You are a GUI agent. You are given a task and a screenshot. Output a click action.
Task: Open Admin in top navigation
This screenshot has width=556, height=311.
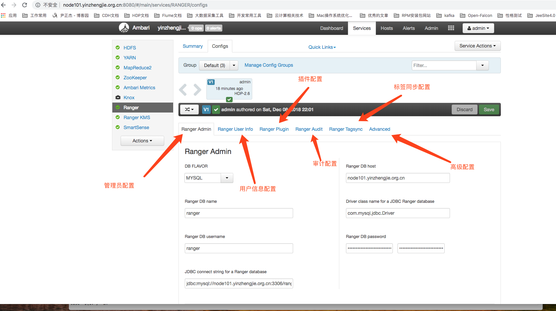(x=431, y=28)
